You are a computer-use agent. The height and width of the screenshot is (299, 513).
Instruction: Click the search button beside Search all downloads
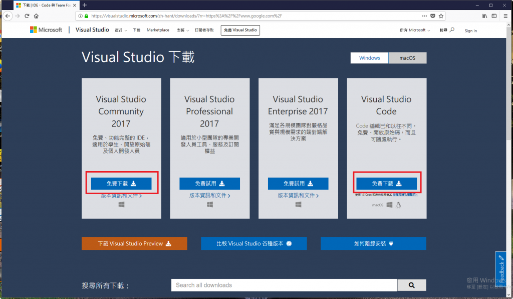click(x=412, y=285)
